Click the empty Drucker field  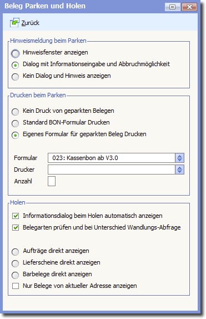pyautogui.click(x=112, y=170)
